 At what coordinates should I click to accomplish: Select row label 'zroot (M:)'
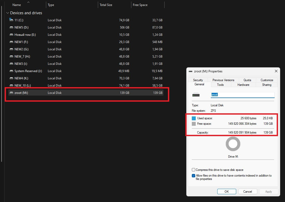(21, 93)
